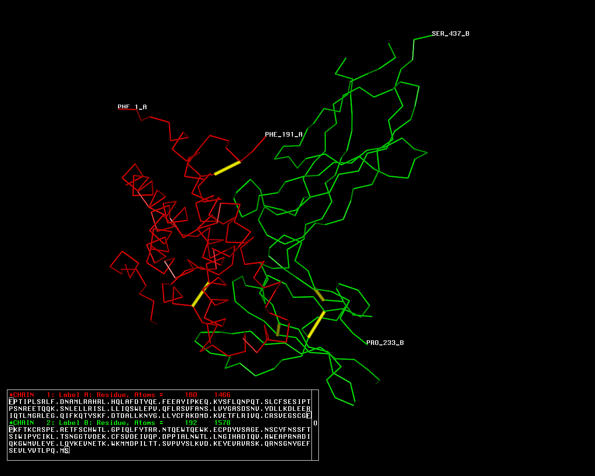Select the red Chain 1 header line
The image size is (595, 476).
[x=120, y=395]
